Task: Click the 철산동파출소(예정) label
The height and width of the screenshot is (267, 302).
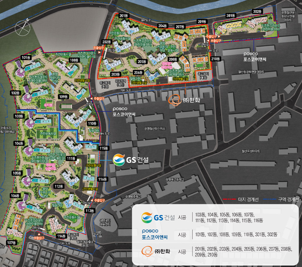Action: point(85,244)
